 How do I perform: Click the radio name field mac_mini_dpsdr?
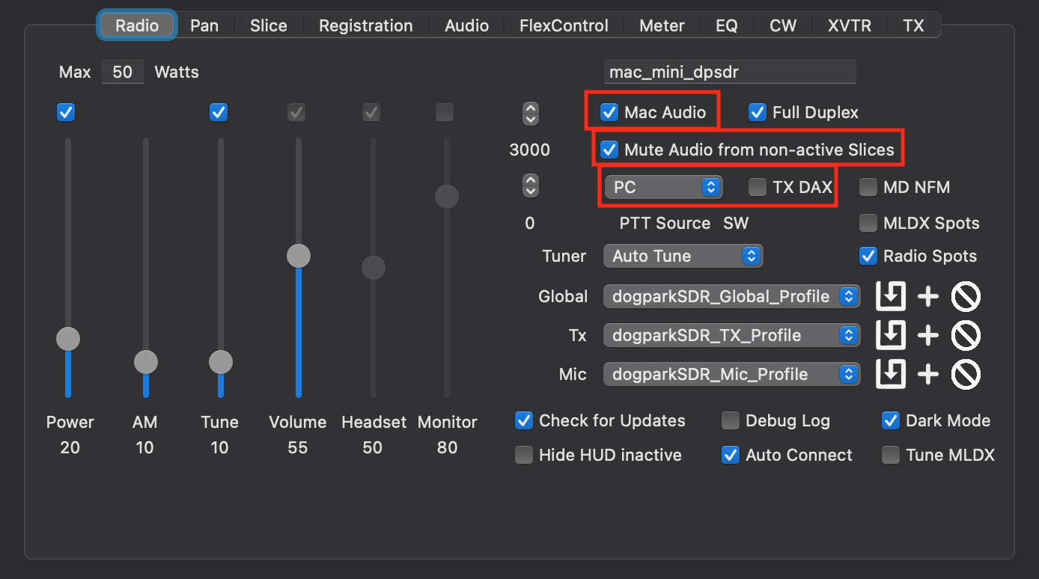[x=730, y=73]
